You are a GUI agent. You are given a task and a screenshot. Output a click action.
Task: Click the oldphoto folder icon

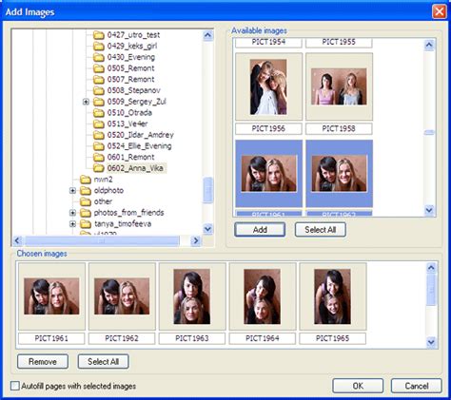tap(86, 190)
